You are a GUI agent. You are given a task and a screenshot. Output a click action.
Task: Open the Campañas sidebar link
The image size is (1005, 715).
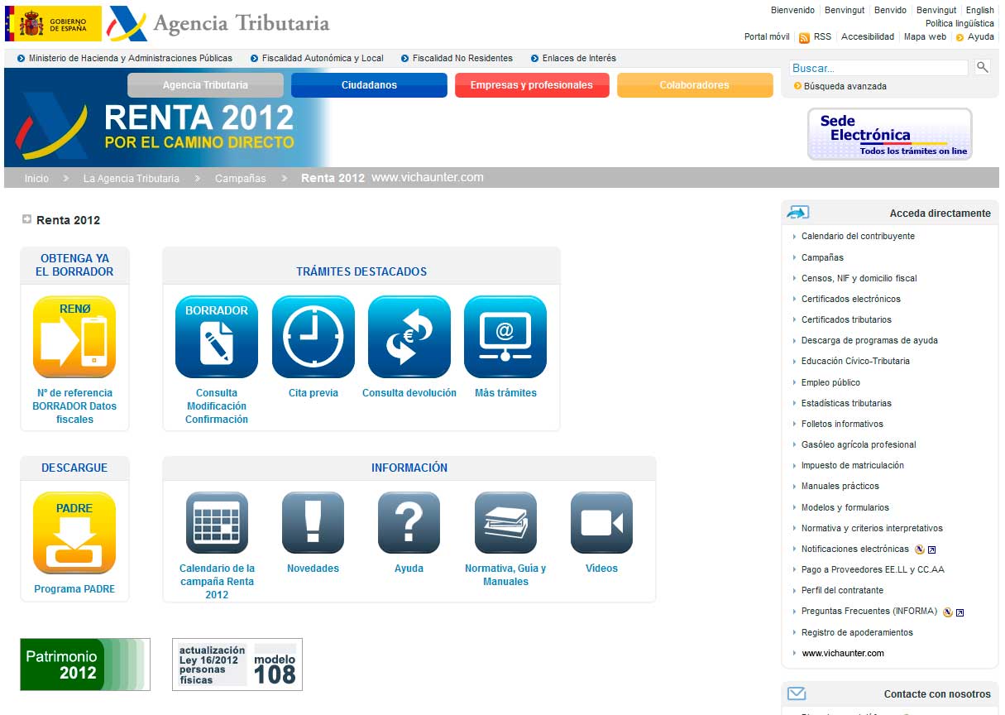pyautogui.click(x=822, y=257)
